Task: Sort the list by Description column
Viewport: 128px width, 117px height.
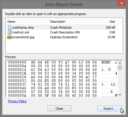Action: [x=74, y=22]
